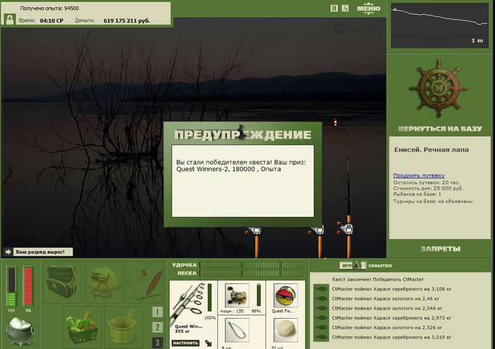Viewport: 495px width, 349px height.
Task: Open the notebook with feather
Action: click(145, 282)
